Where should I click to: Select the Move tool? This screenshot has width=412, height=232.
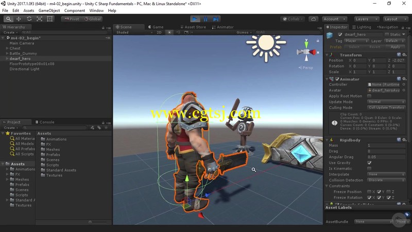click(19, 19)
